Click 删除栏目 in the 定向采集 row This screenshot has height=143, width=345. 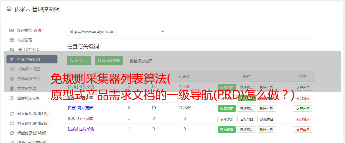[267, 130]
